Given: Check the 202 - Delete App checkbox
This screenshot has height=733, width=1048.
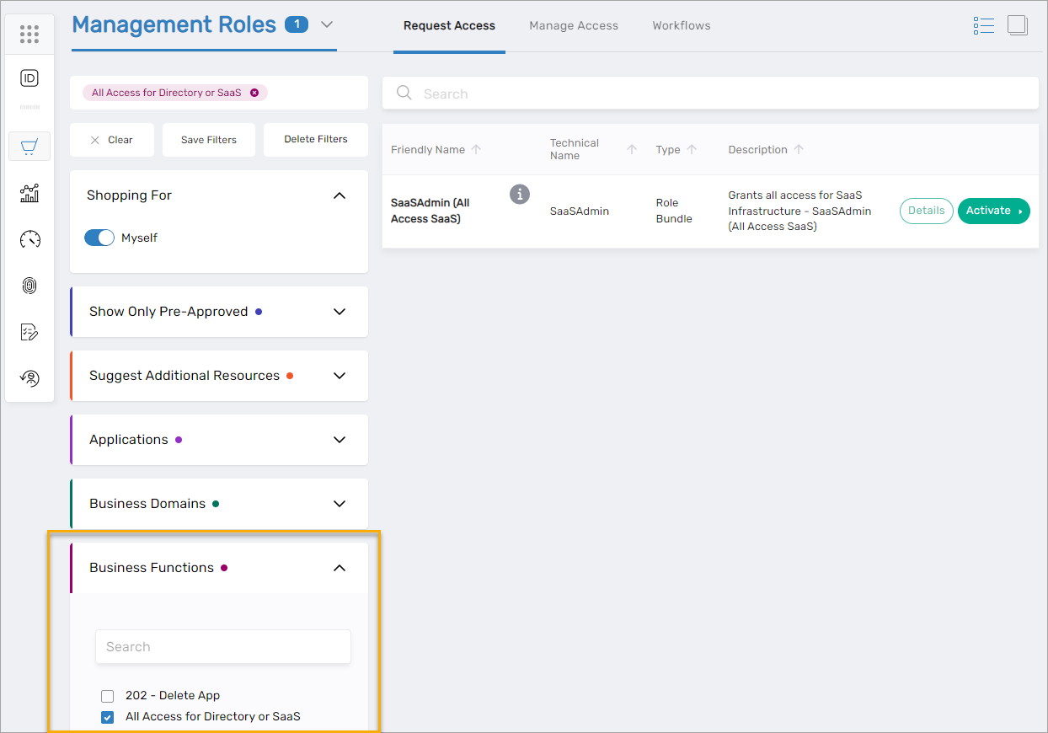Looking at the screenshot, I should 107,696.
